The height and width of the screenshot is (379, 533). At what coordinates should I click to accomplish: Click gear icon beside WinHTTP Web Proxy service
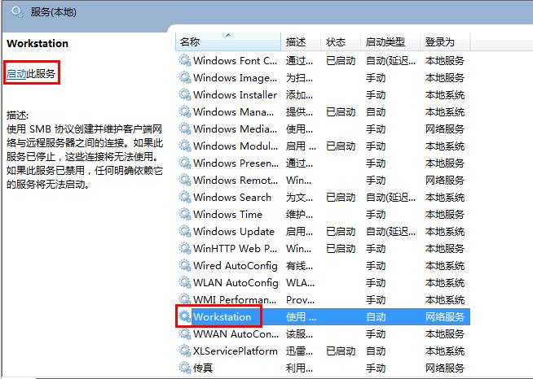point(185,248)
